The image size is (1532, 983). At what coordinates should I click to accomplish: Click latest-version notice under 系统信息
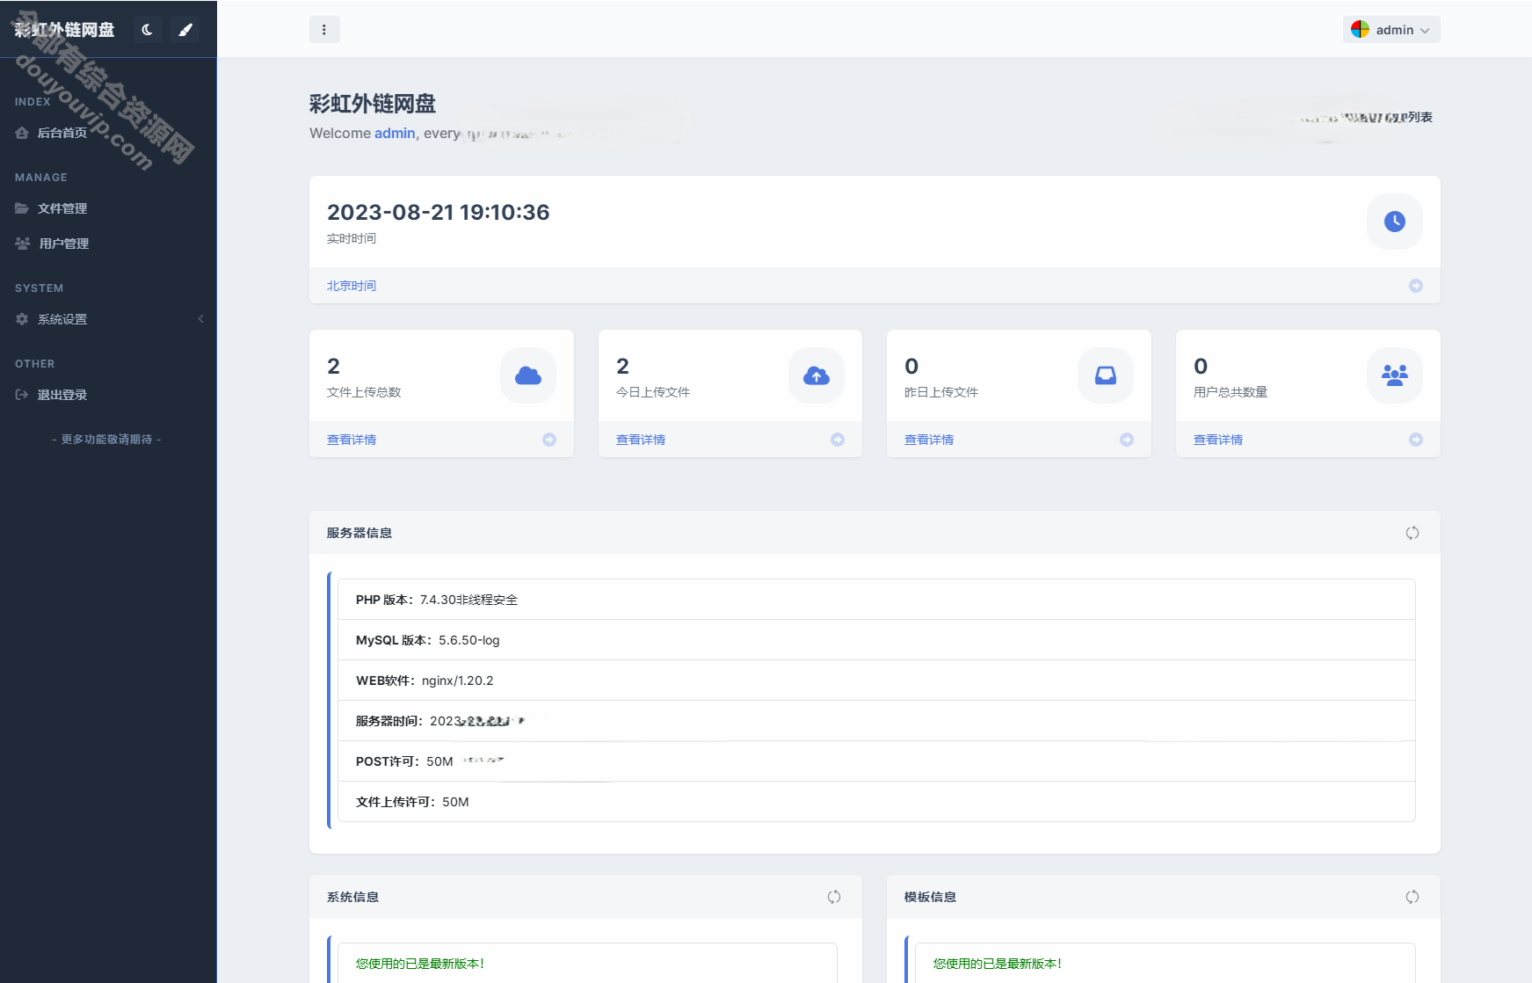[420, 964]
